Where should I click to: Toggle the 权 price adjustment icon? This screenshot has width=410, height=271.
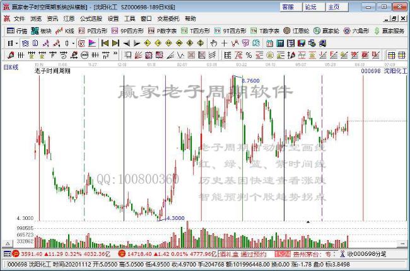pyautogui.click(x=81, y=43)
